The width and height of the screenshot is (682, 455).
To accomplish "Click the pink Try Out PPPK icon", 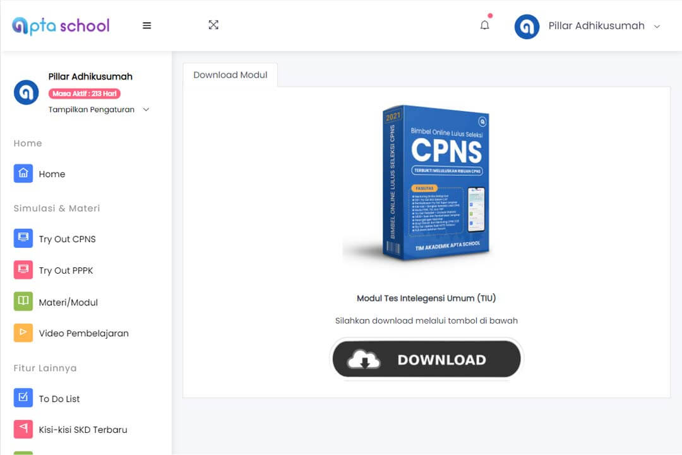I will 23,269.
